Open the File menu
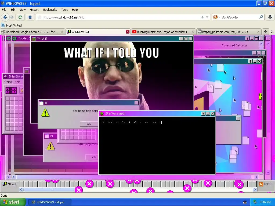 tap(4, 10)
